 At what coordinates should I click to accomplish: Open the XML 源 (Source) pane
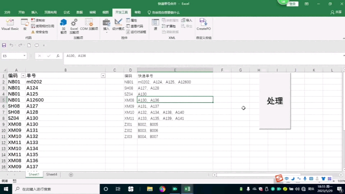click(x=155, y=25)
